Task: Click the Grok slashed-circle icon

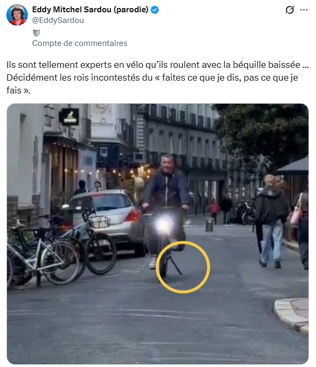Action: tap(289, 10)
